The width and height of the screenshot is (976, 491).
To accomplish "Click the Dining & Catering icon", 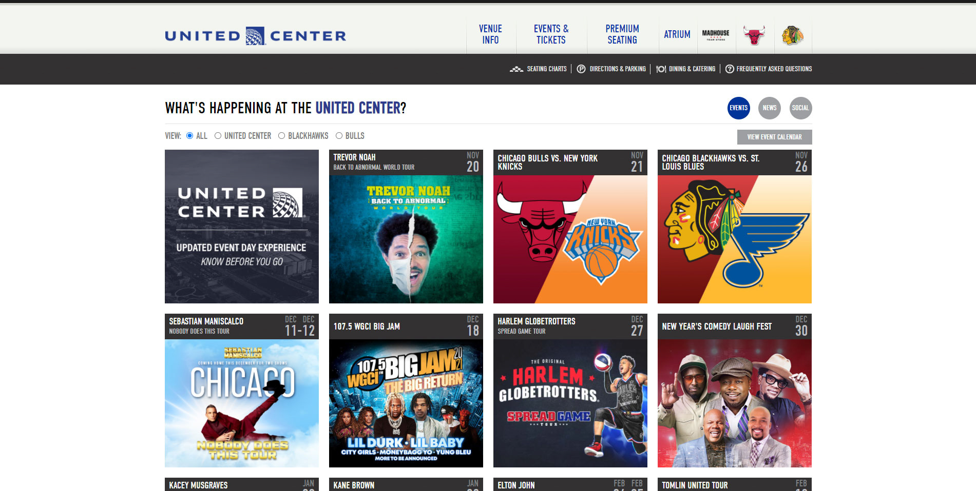I will click(661, 69).
